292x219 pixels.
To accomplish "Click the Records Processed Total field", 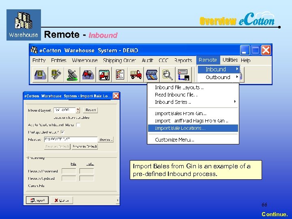I will pos(87,171).
